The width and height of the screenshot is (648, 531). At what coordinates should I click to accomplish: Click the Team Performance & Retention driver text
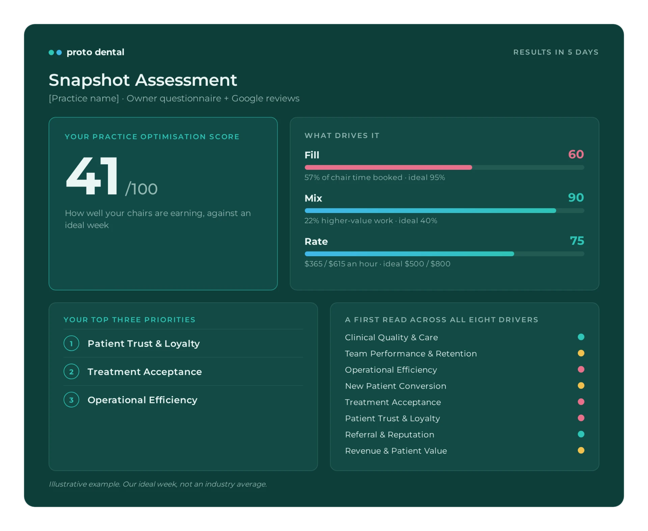pyautogui.click(x=411, y=353)
